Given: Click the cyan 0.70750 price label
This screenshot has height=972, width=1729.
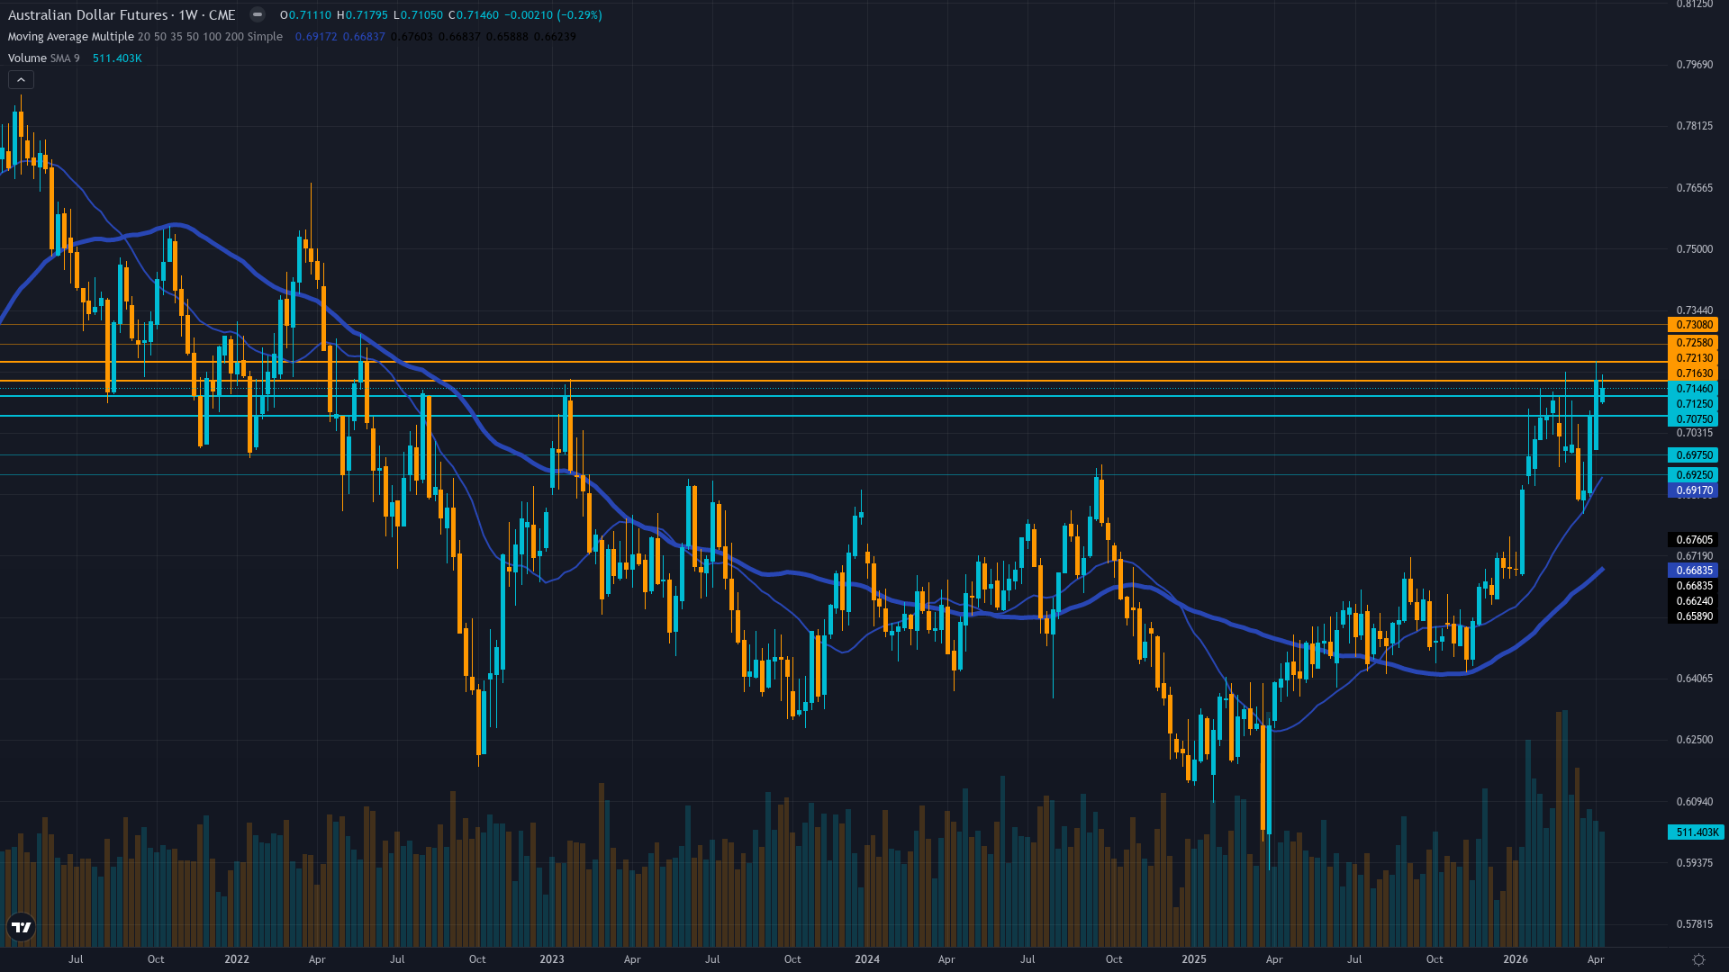Looking at the screenshot, I should tap(1693, 419).
